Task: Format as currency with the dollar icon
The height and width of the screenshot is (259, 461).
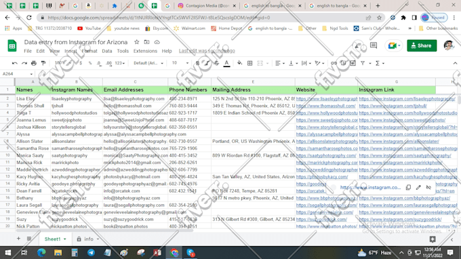Action: [81, 63]
